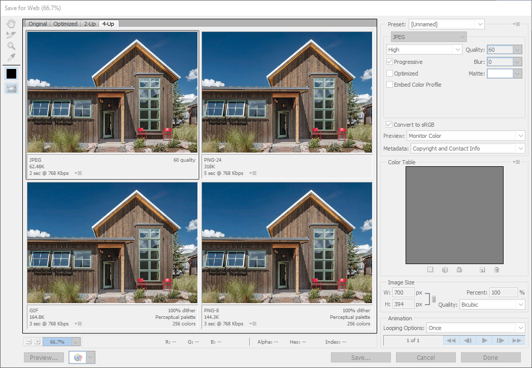
Task: Select the Zoom tool in toolbar
Action: pos(11,46)
